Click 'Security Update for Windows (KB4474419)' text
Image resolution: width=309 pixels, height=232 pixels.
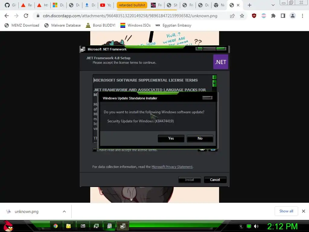[x=141, y=121]
